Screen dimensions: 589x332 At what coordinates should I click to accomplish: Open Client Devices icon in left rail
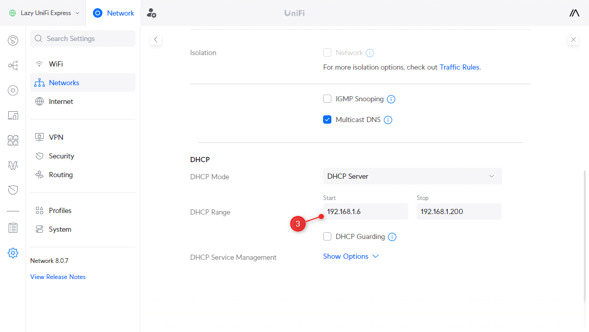(x=13, y=115)
